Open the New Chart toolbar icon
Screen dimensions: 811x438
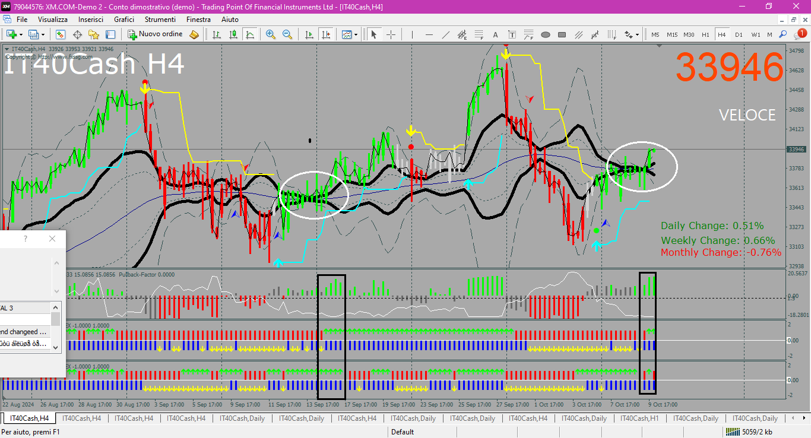[11, 34]
